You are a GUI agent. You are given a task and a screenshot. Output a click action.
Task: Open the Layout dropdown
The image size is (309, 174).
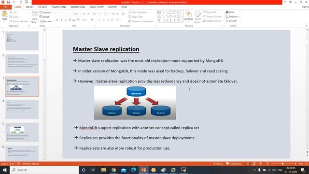pos(46,12)
